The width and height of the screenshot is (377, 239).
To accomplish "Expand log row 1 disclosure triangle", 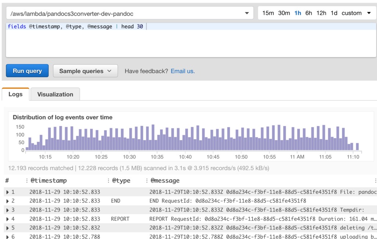I will point(7,192).
